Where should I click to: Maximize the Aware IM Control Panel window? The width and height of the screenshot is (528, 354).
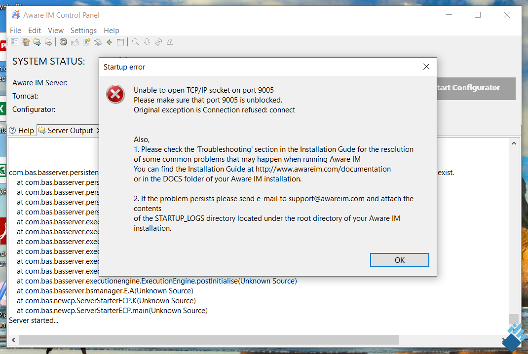pyautogui.click(x=478, y=15)
